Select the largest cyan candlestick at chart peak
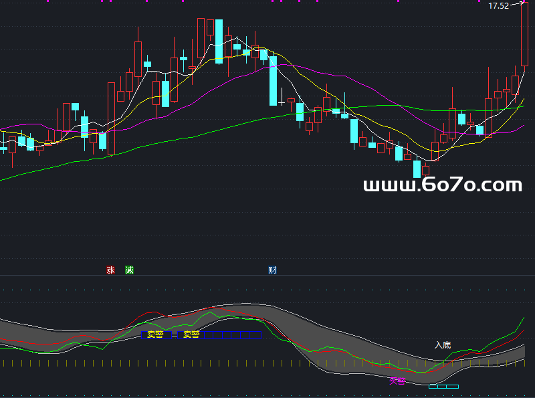The width and height of the screenshot is (535, 398). pos(219,41)
